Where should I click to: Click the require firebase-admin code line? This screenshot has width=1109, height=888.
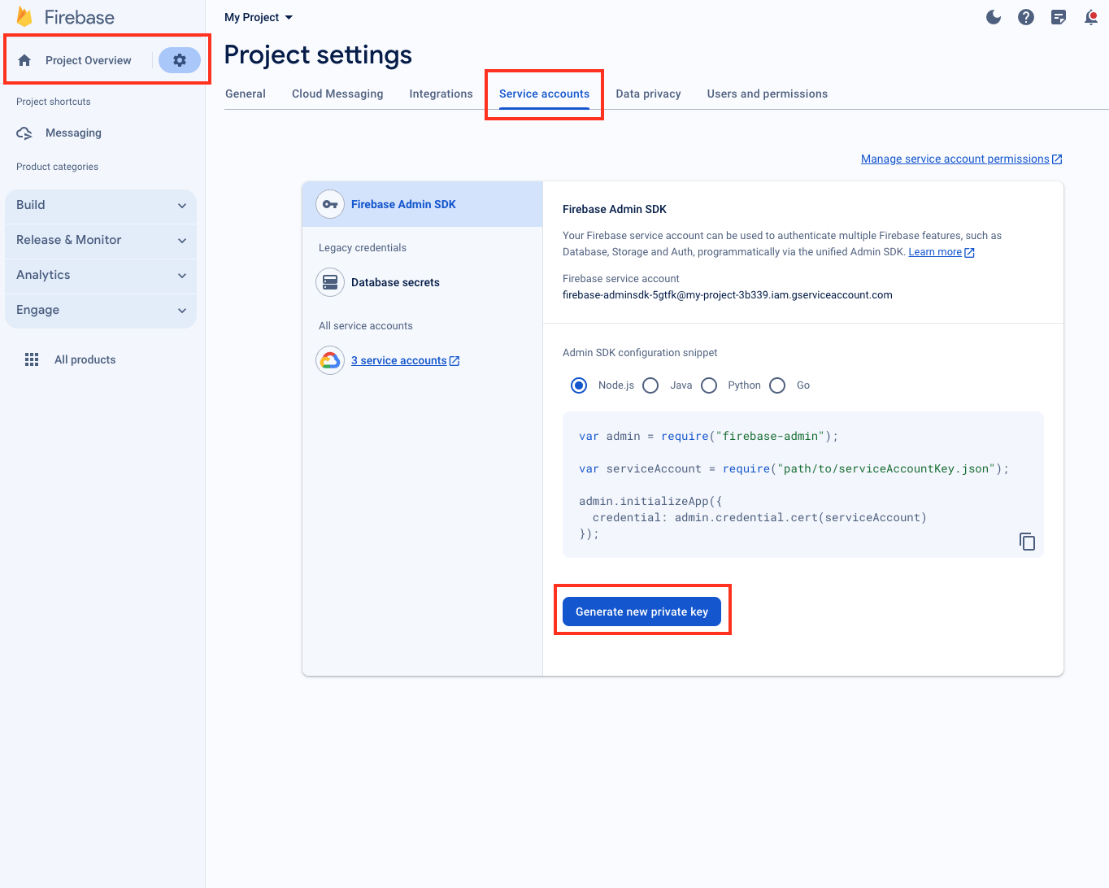point(708,437)
